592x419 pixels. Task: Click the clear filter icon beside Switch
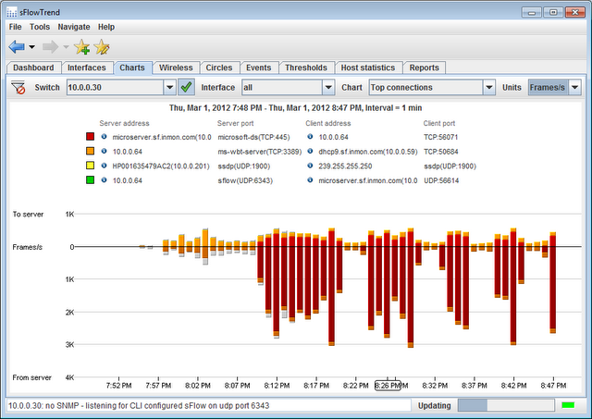(x=18, y=87)
